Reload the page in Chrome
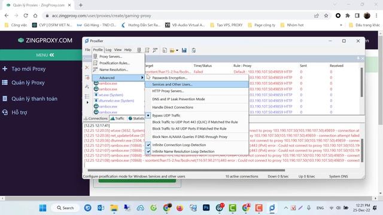The height and width of the screenshot is (215, 383). coord(26,16)
